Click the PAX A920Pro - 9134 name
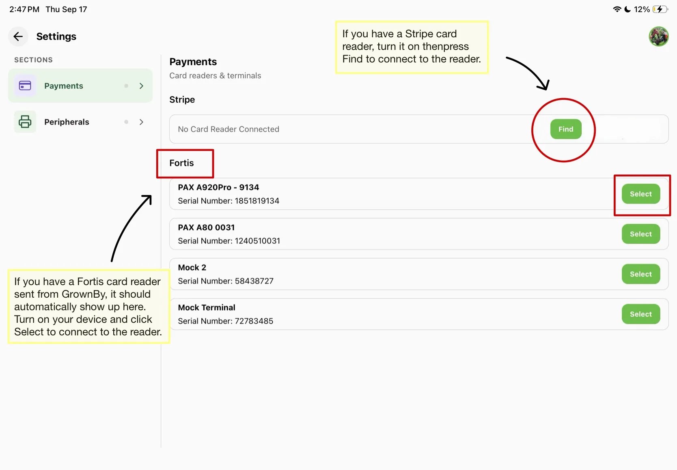Screen dimensions: 677x470 pos(218,187)
